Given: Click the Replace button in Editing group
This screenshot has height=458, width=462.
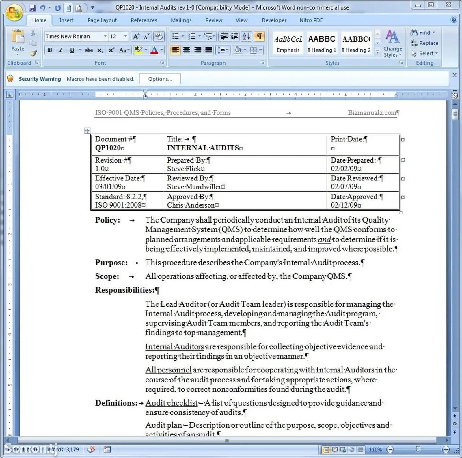Looking at the screenshot, I should point(424,43).
